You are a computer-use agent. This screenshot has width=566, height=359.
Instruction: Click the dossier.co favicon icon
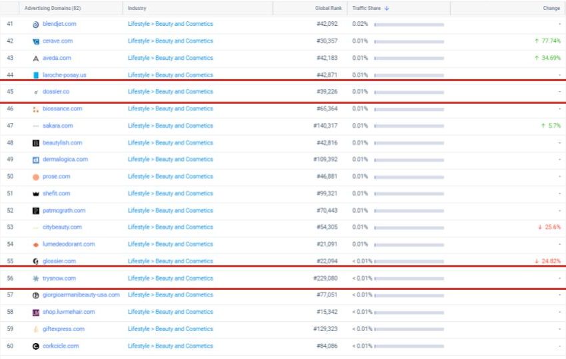click(x=36, y=92)
